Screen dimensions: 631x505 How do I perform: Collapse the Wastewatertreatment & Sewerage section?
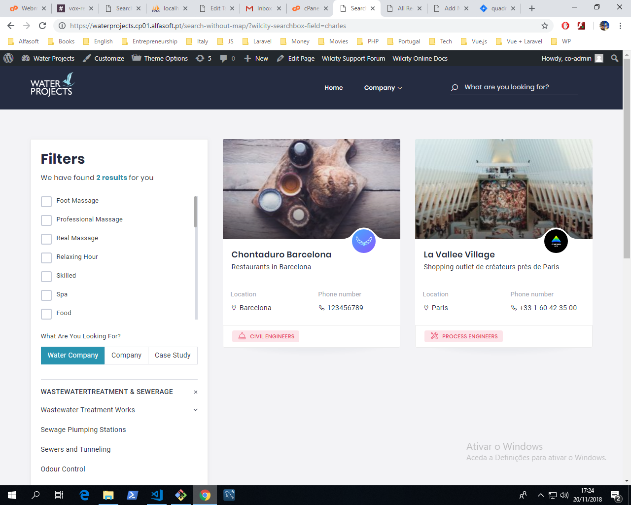point(195,392)
